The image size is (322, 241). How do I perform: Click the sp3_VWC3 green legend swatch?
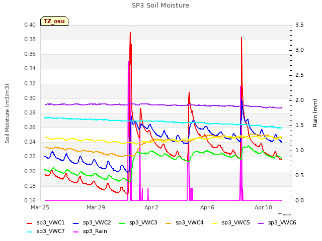122,223
